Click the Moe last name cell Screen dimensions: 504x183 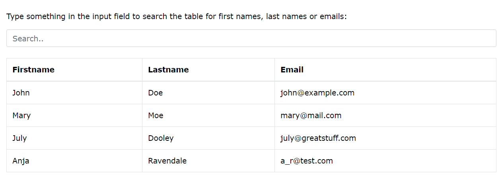156,116
